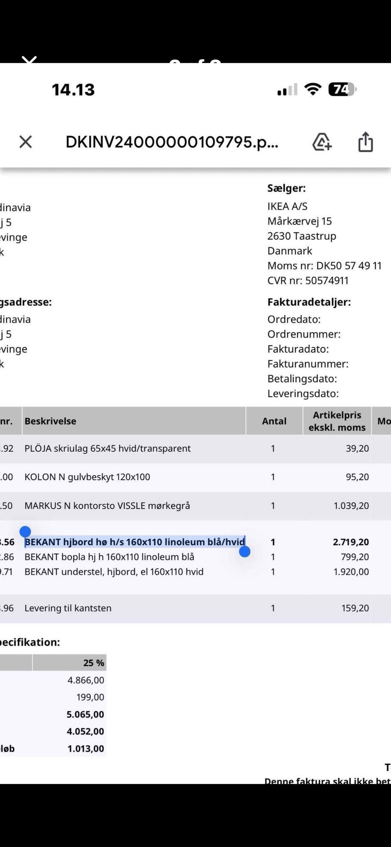Tap the lower text selection handle
391x847 pixels.
tap(244, 552)
